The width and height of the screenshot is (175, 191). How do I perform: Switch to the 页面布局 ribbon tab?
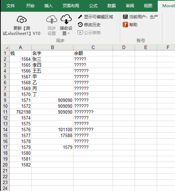[71, 6]
